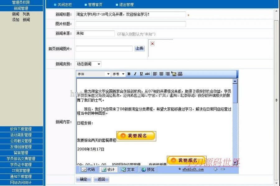
Task: Apply strikethrough formatting in the editor toolbar
Action: point(148,74)
